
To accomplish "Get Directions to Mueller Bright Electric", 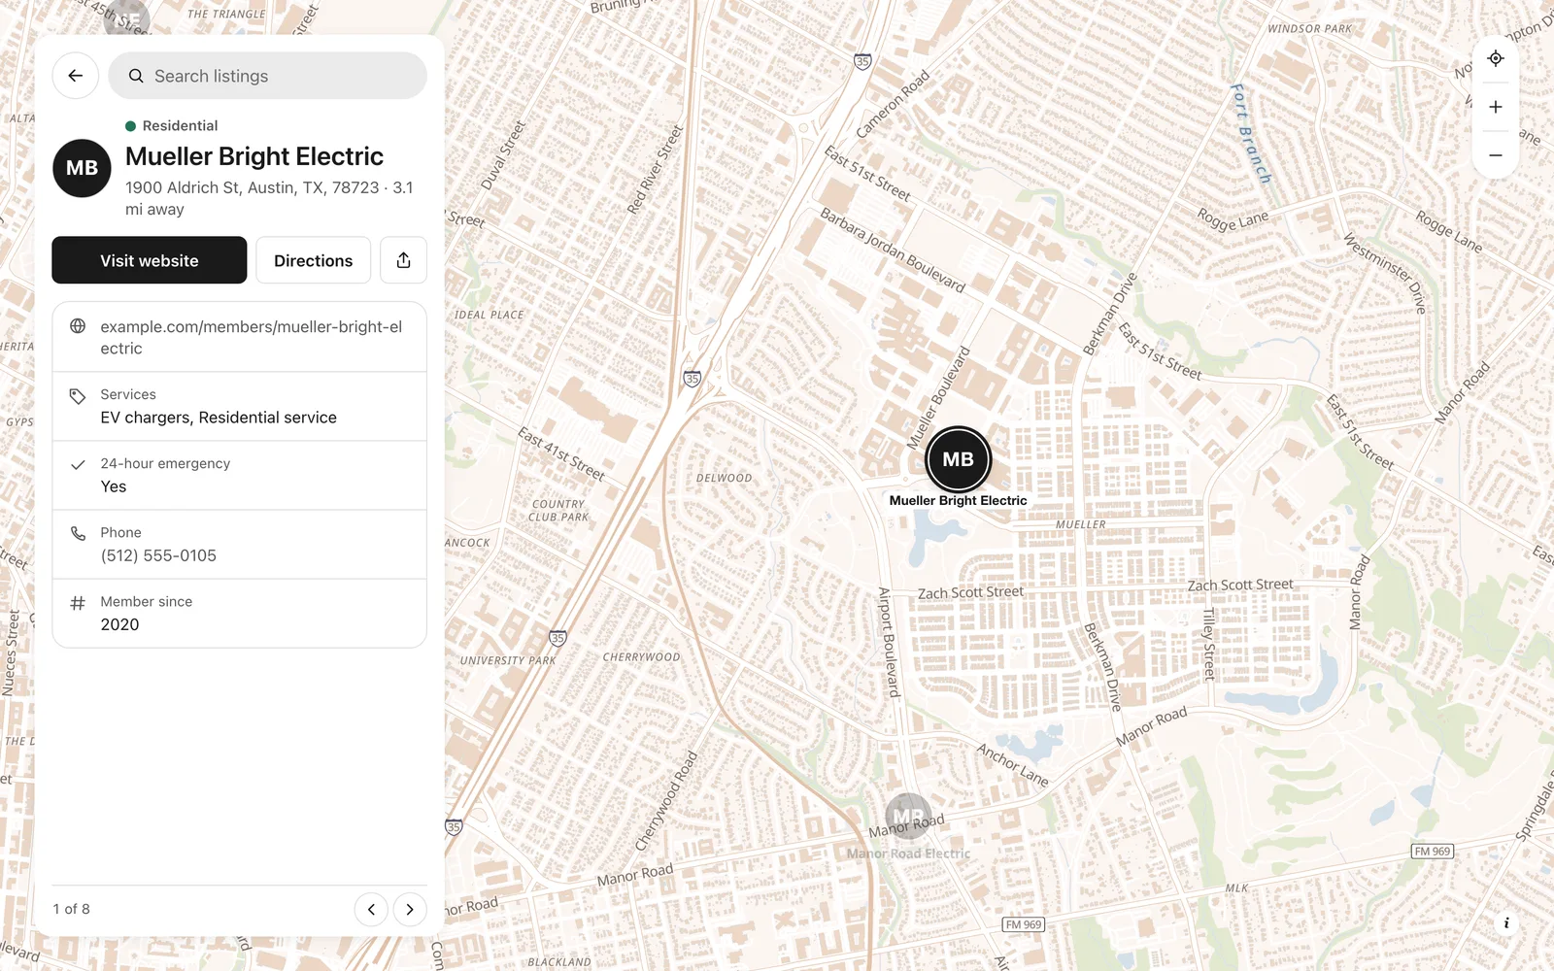I will 313,260.
